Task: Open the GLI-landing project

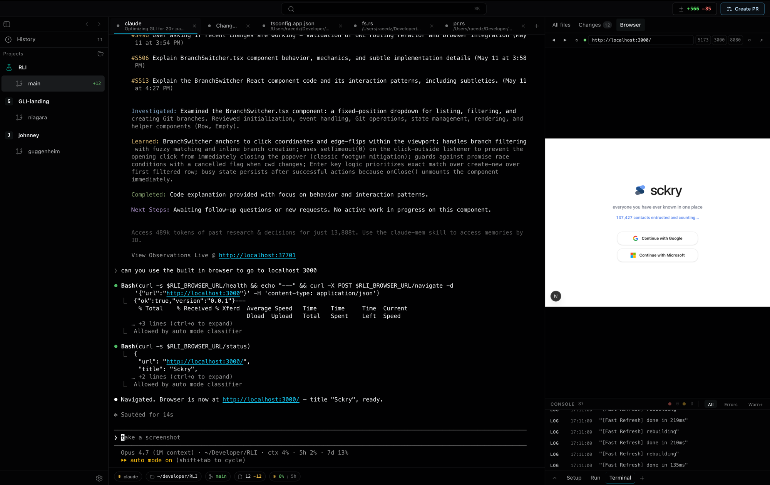Action: click(x=53, y=101)
